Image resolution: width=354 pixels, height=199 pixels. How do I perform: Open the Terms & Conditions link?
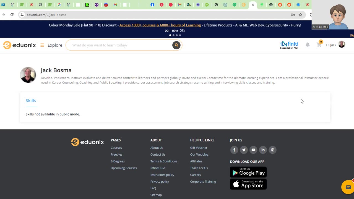(x=164, y=161)
